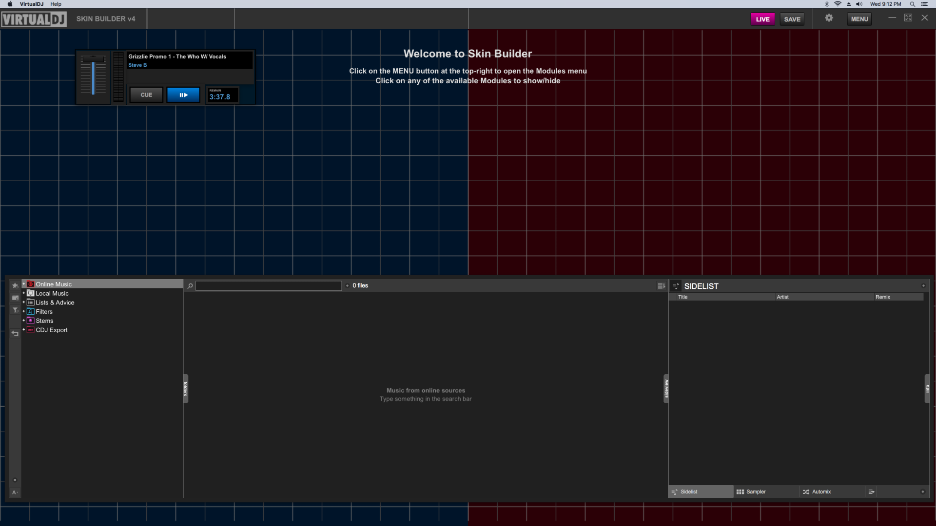The image size is (936, 526).
Task: Click the search magnifier icon in browser
Action: pos(190,286)
